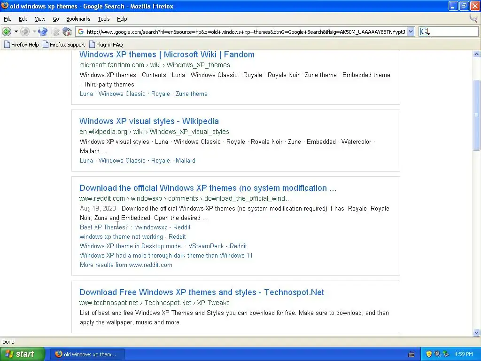The image size is (481, 361).
Task: Click the grayed Forward arrow button
Action: pos(25,31)
